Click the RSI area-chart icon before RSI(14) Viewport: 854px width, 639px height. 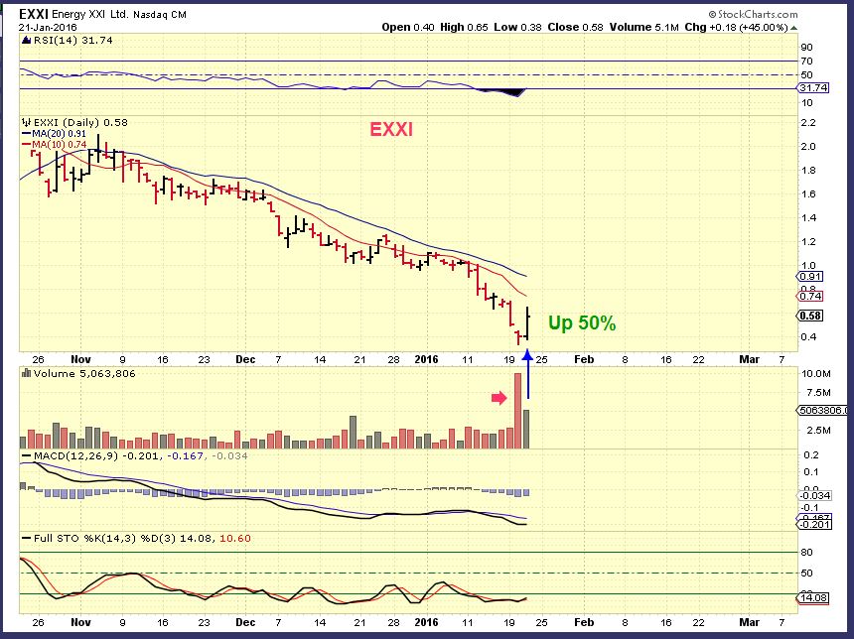[27, 40]
